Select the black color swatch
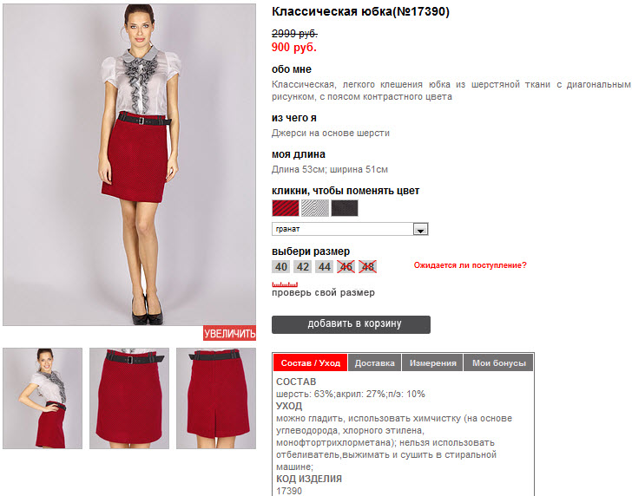This screenshot has height=496, width=632. tap(345, 208)
